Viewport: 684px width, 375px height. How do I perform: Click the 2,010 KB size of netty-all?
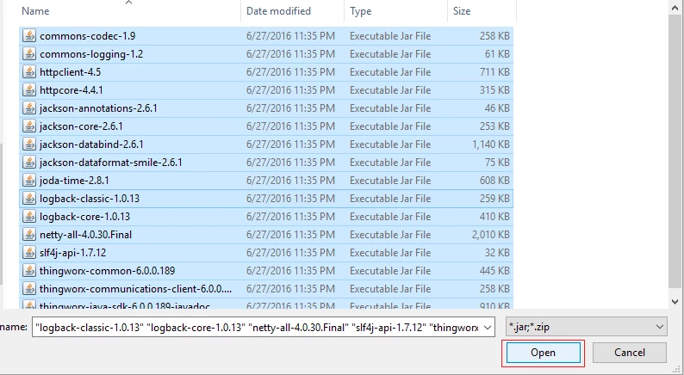tap(491, 235)
